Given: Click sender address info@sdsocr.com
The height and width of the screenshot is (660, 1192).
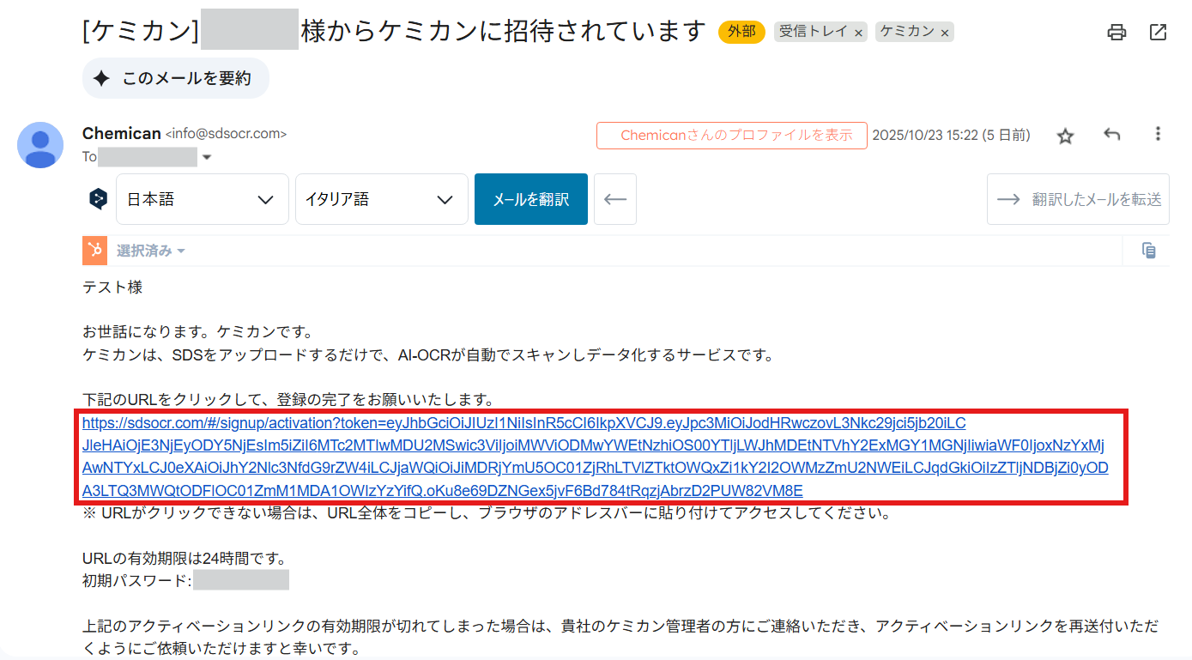Looking at the screenshot, I should click(x=226, y=134).
